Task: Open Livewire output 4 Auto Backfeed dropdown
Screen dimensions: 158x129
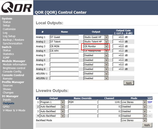Action: (52, 116)
